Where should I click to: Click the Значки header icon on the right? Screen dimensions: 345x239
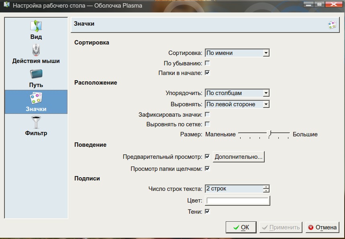(x=332, y=25)
